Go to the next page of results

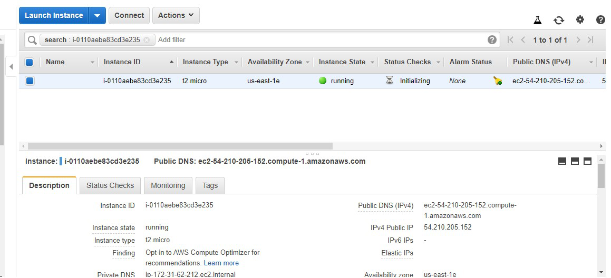pos(578,39)
